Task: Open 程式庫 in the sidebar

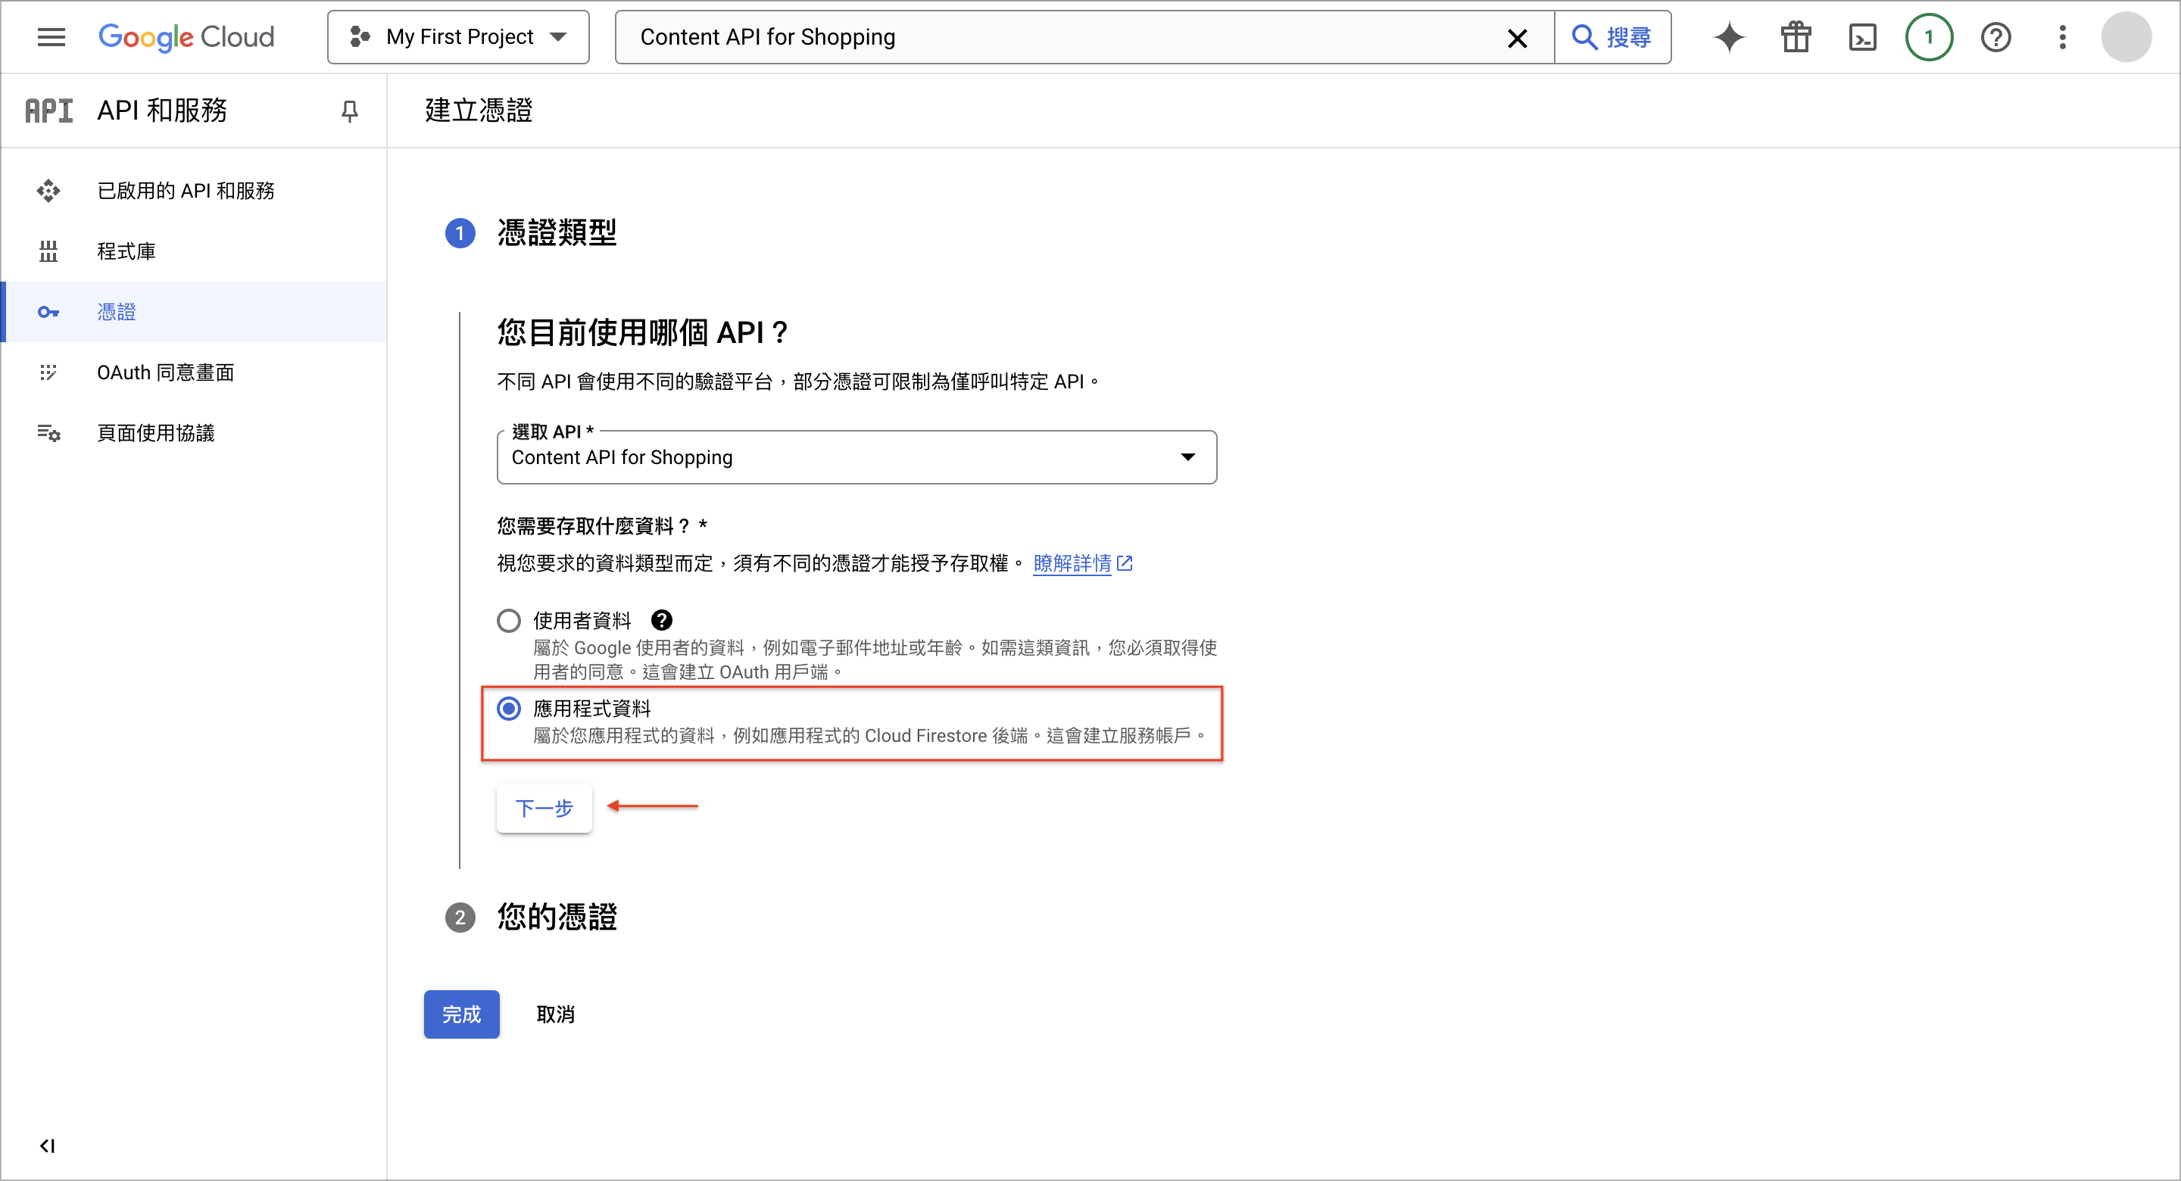Action: 194,251
